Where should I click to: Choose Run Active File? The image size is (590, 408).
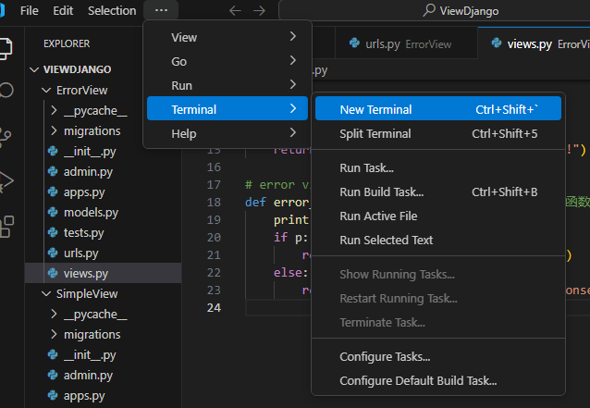(x=438, y=216)
